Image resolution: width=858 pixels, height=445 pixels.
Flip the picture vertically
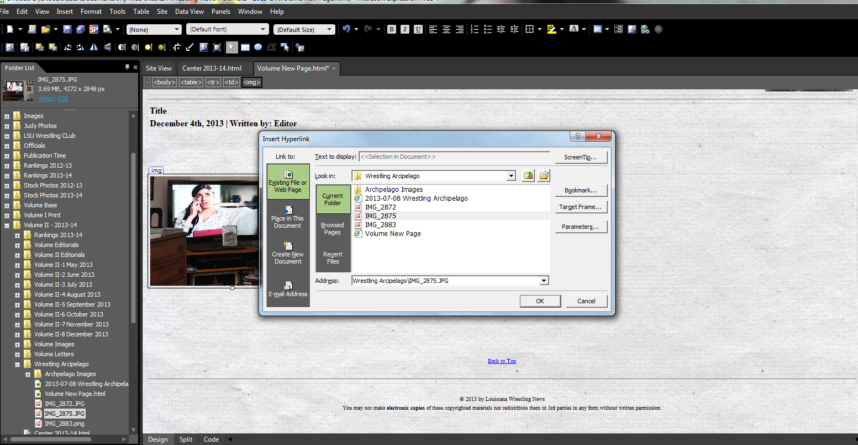(x=107, y=47)
